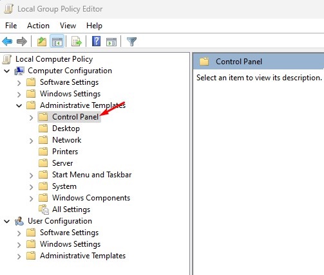Collapse the Computer Configuration node

(7, 71)
